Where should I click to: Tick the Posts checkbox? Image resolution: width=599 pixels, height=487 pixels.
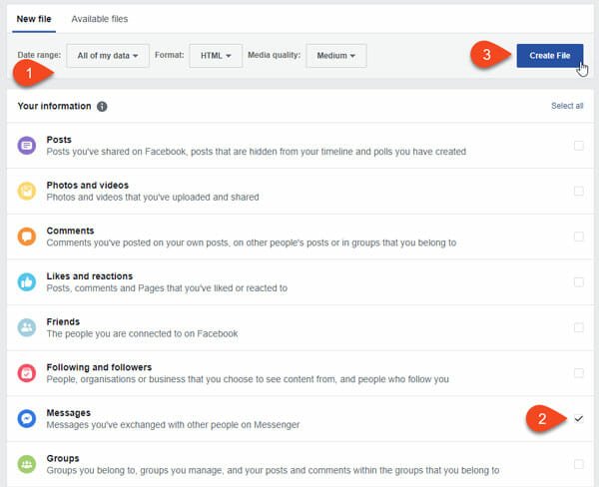click(x=578, y=146)
